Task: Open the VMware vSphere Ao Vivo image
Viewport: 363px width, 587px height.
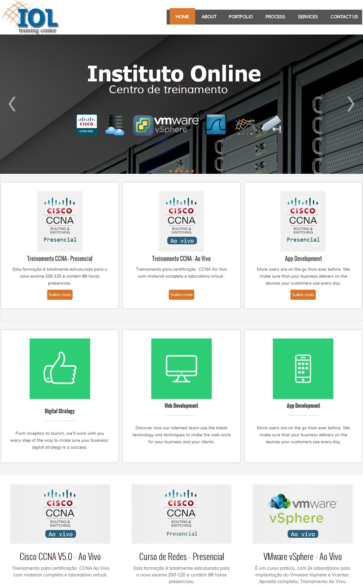Action: coord(303,514)
